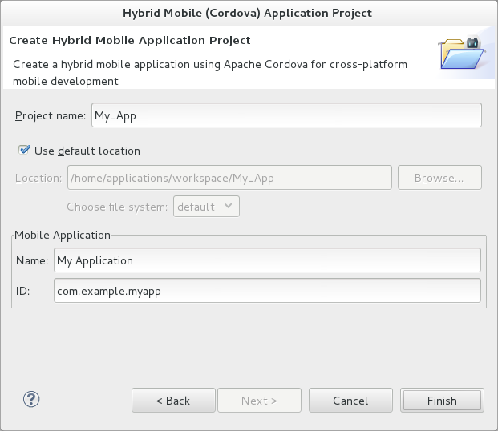Click the Create Hybrid Mobile Application Project heading
Screen dimensions: 498x431
(x=130, y=41)
